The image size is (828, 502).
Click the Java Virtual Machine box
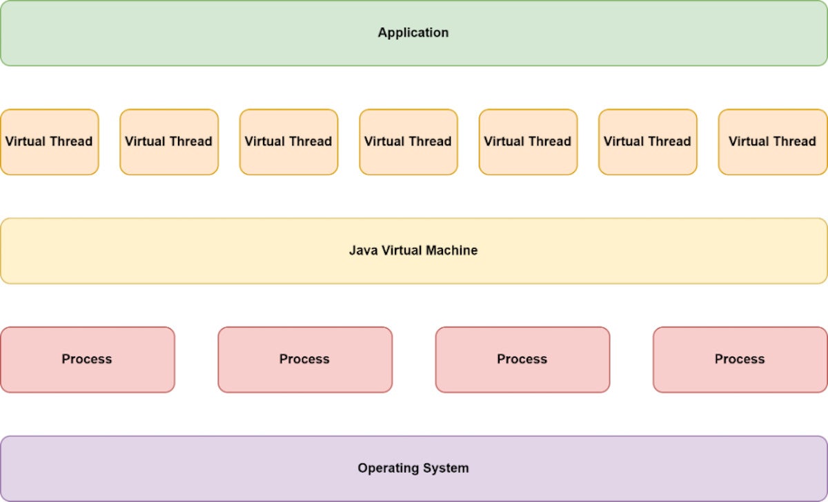point(413,251)
